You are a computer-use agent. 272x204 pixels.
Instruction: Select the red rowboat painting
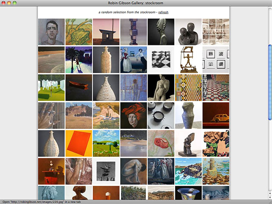point(79,88)
